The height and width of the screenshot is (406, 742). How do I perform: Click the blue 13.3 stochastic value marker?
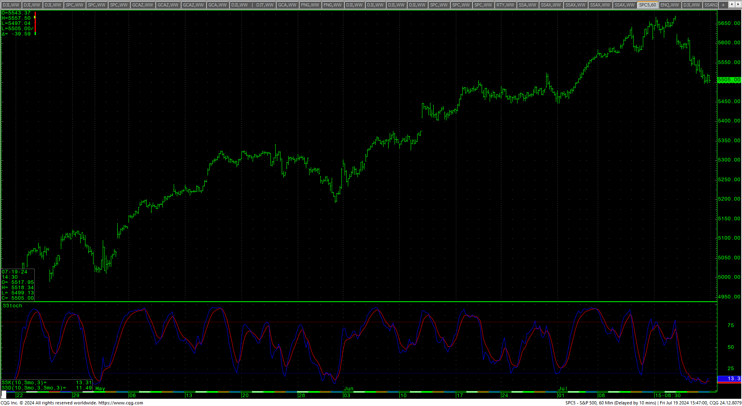click(x=729, y=379)
